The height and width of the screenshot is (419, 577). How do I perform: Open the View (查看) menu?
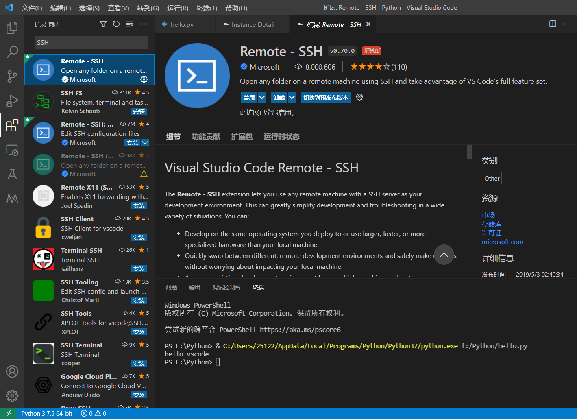118,8
